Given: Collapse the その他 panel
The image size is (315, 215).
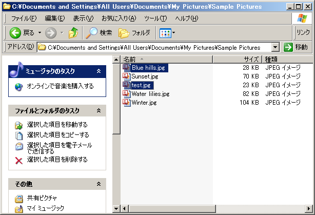Looking at the screenshot, I should [99, 184].
